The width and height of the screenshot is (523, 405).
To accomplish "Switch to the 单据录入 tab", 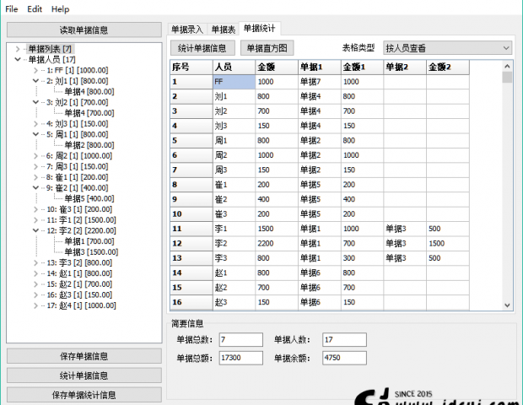I will [186, 30].
